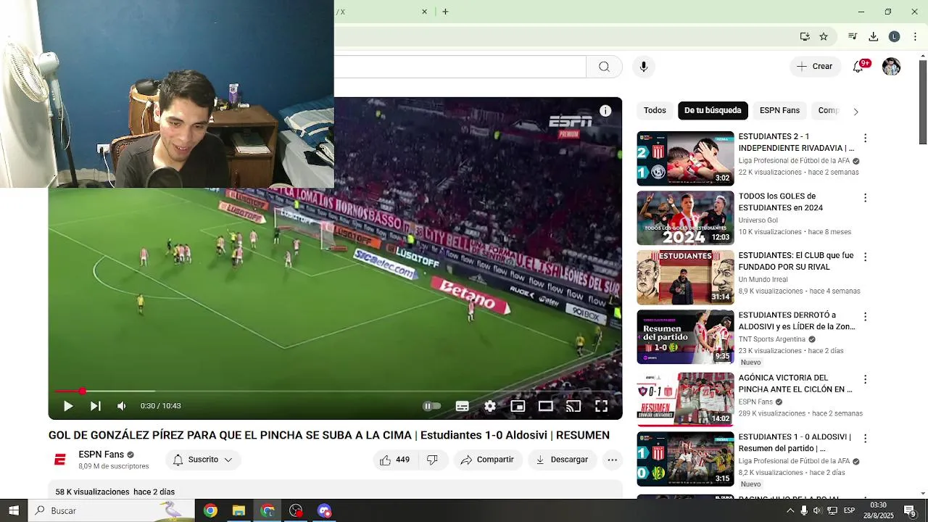
Task: Click the YouTube search input field
Action: click(460, 67)
